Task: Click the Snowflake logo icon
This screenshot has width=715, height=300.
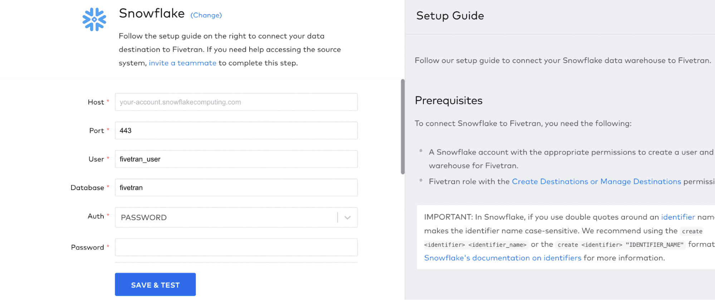Action: [x=94, y=20]
